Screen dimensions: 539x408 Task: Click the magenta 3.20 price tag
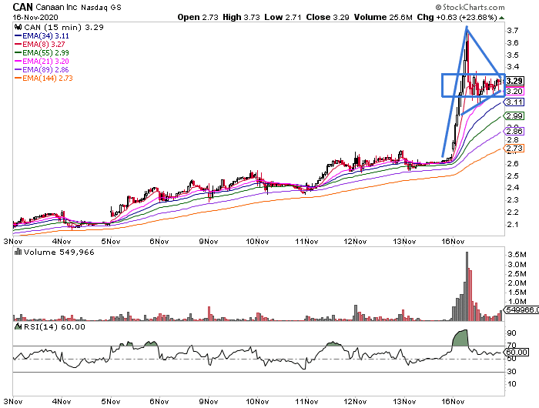tap(514, 92)
